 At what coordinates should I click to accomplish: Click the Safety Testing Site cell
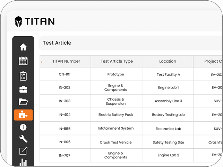pos(168,142)
